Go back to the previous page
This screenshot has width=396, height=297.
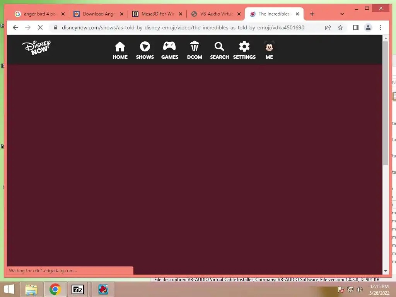pos(15,27)
